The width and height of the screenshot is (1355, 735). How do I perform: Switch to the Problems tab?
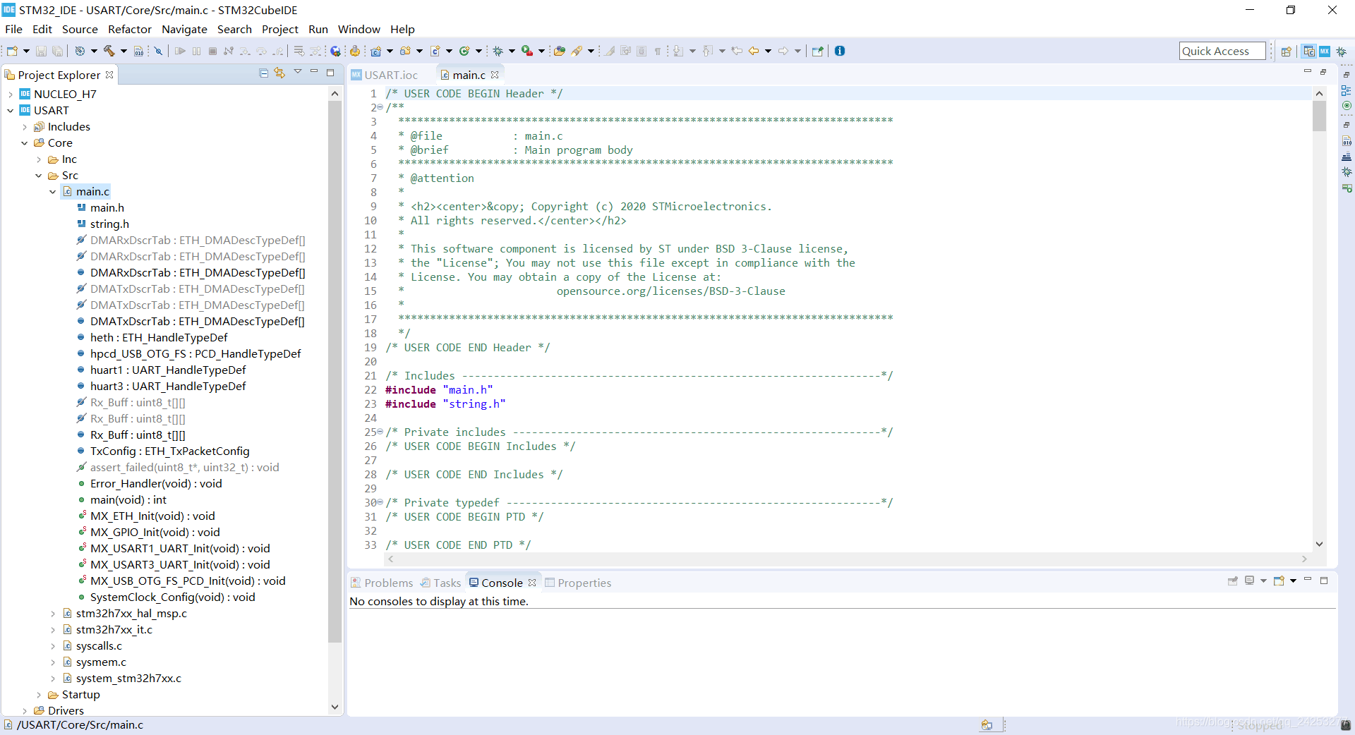pos(382,583)
